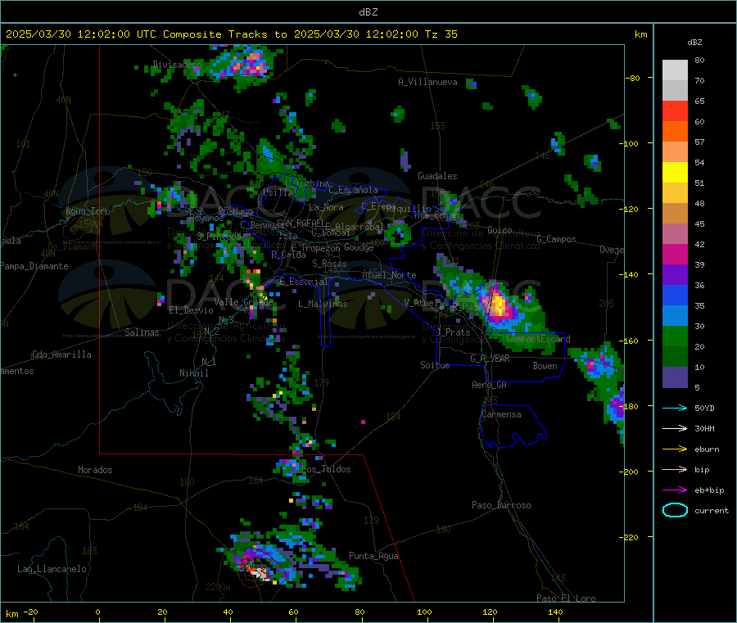This screenshot has height=623, width=737.
Task: Select the magenta swatch below 42 dBZ
Action: tap(675, 254)
